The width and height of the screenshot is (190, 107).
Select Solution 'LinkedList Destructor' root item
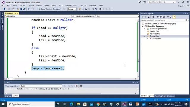click(160, 24)
